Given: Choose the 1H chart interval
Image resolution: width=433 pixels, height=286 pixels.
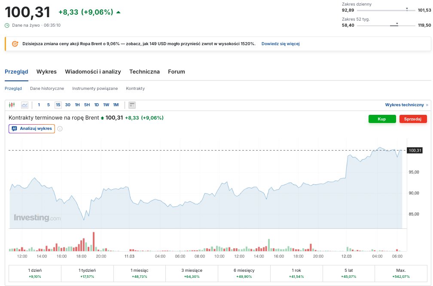Looking at the screenshot, I should point(77,105).
